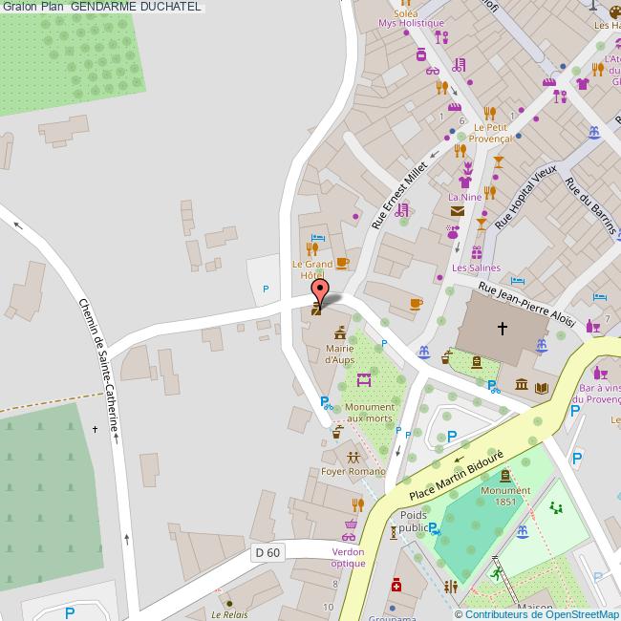
Task: Click the Chemin de Sainte-Catherine road label
Action: point(100,365)
